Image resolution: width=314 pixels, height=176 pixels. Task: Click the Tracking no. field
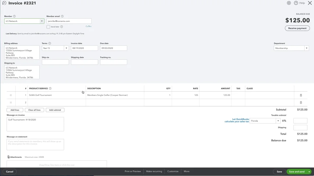113,62
